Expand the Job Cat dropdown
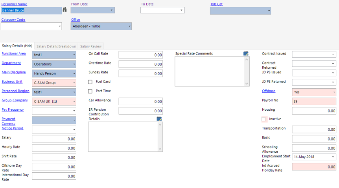Screen dimensions: 339x188 coord(269,11)
